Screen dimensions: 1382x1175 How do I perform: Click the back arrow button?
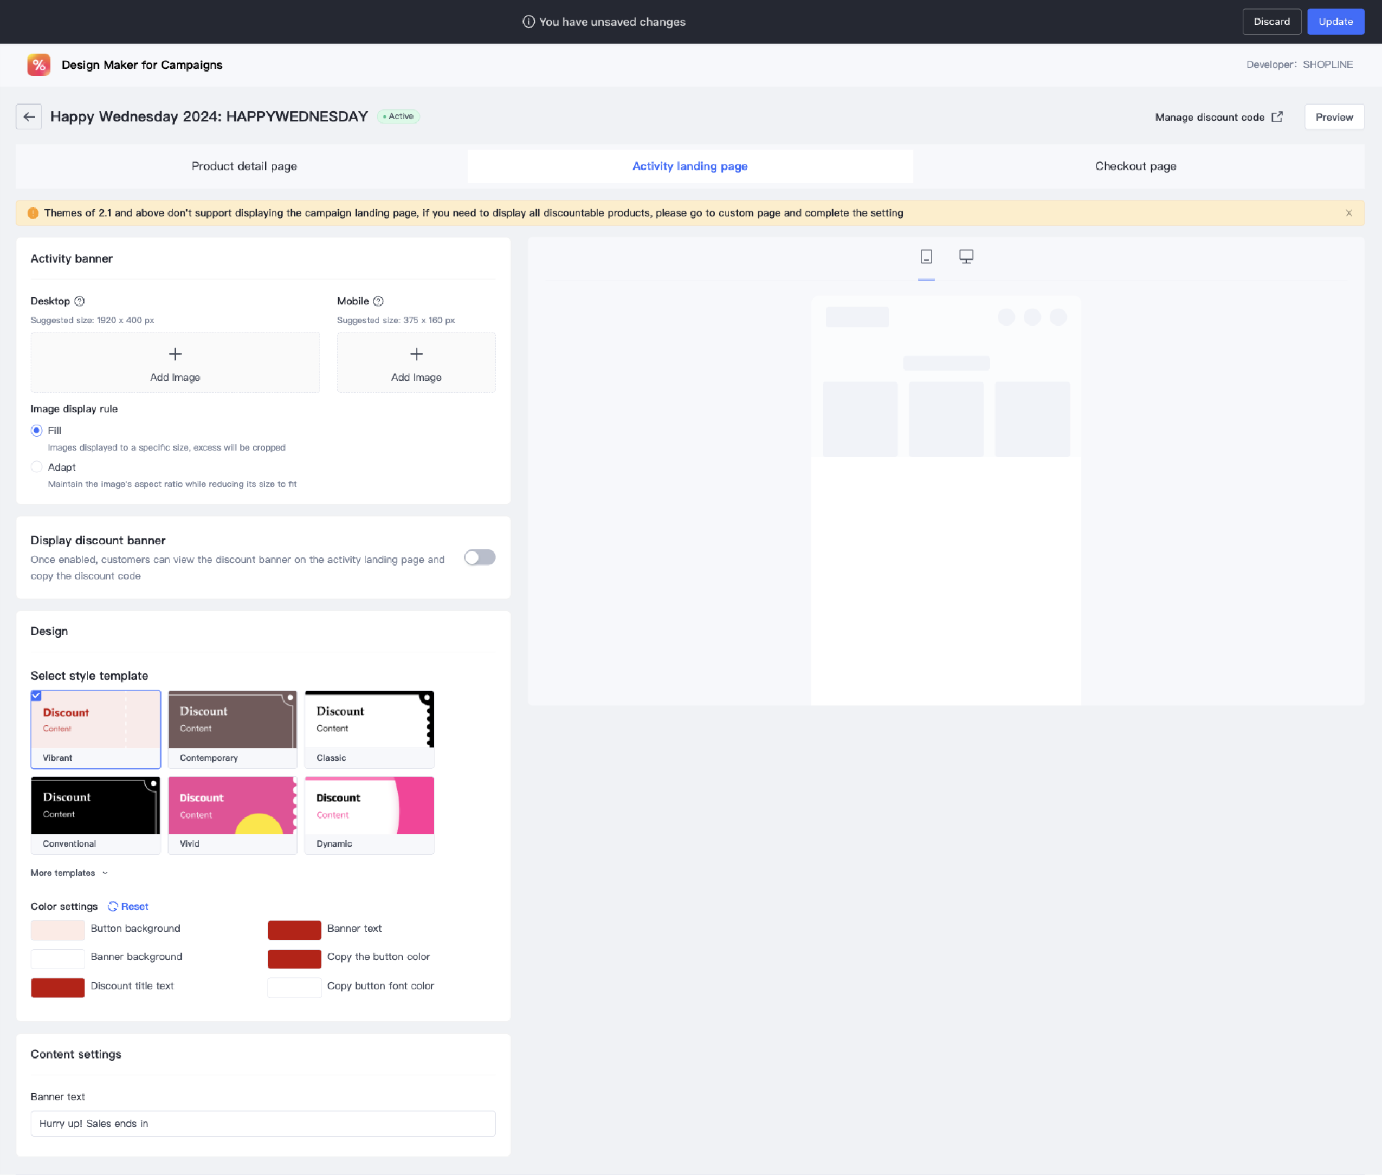tap(29, 116)
